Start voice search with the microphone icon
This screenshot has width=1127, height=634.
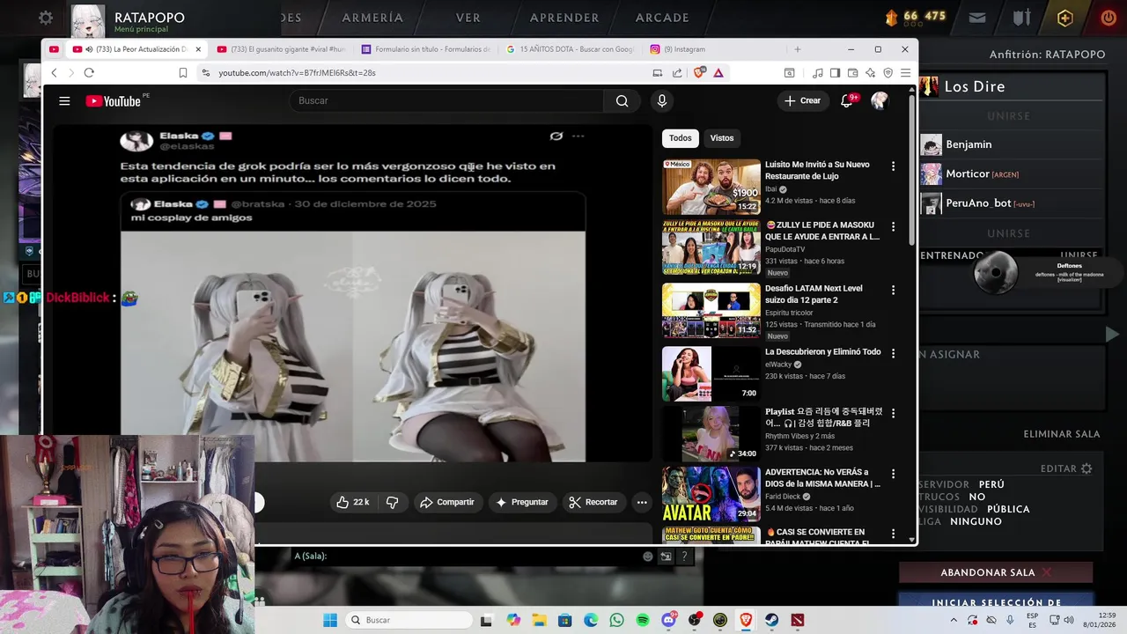(662, 100)
